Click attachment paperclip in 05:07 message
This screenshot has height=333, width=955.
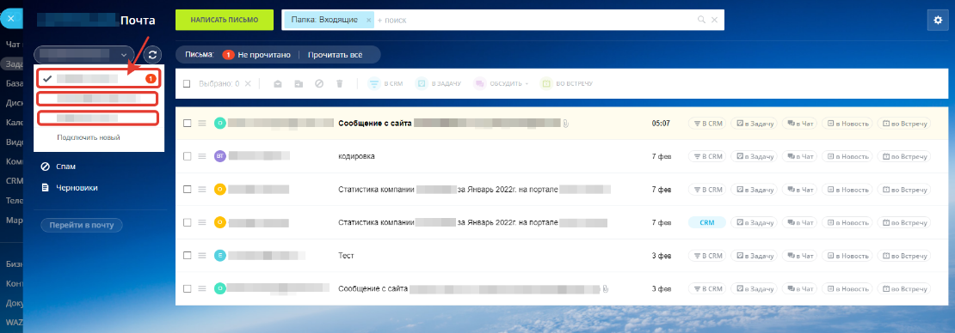[x=566, y=124]
